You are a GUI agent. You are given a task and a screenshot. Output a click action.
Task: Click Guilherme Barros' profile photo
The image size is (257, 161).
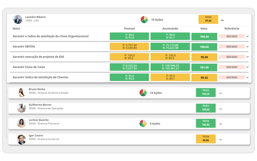[22, 108]
